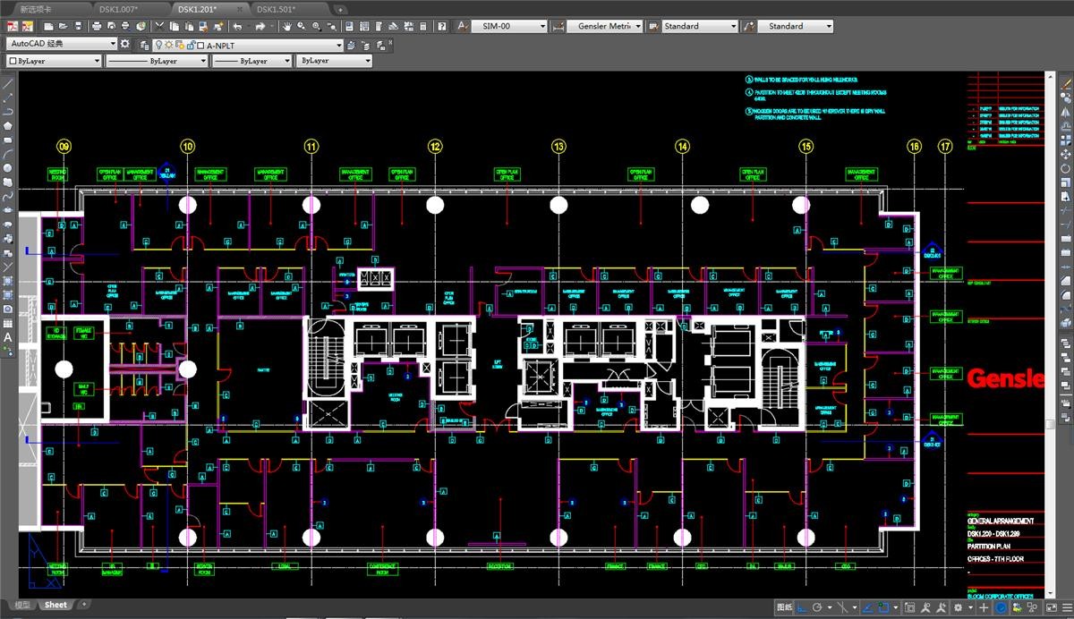
Task: Click the Pan hand tool
Action: click(x=287, y=27)
